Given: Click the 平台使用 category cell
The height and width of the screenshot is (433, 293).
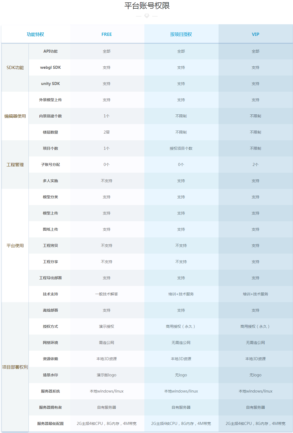Looking at the screenshot, I should pos(15,246).
